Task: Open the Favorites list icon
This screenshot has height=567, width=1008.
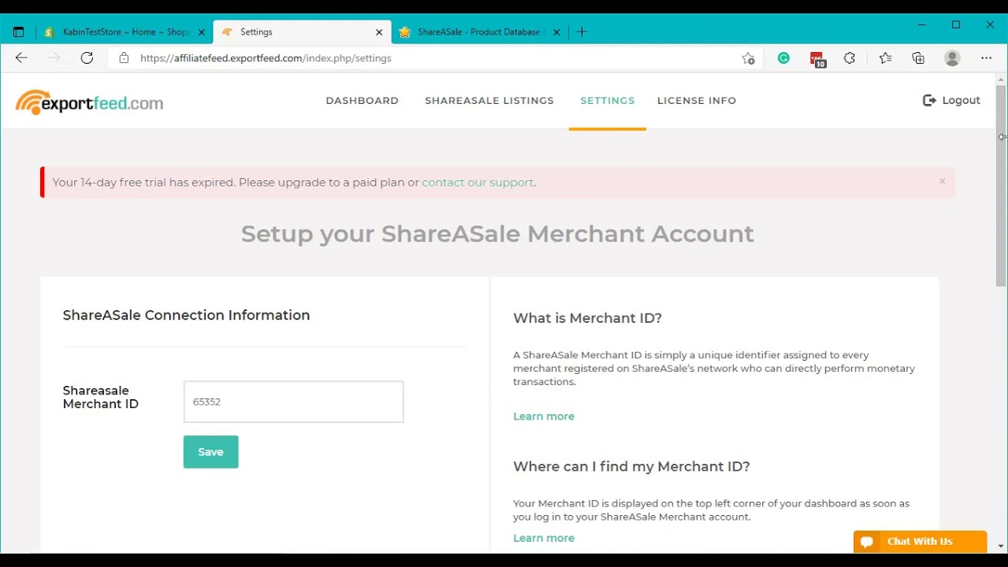Action: (885, 58)
